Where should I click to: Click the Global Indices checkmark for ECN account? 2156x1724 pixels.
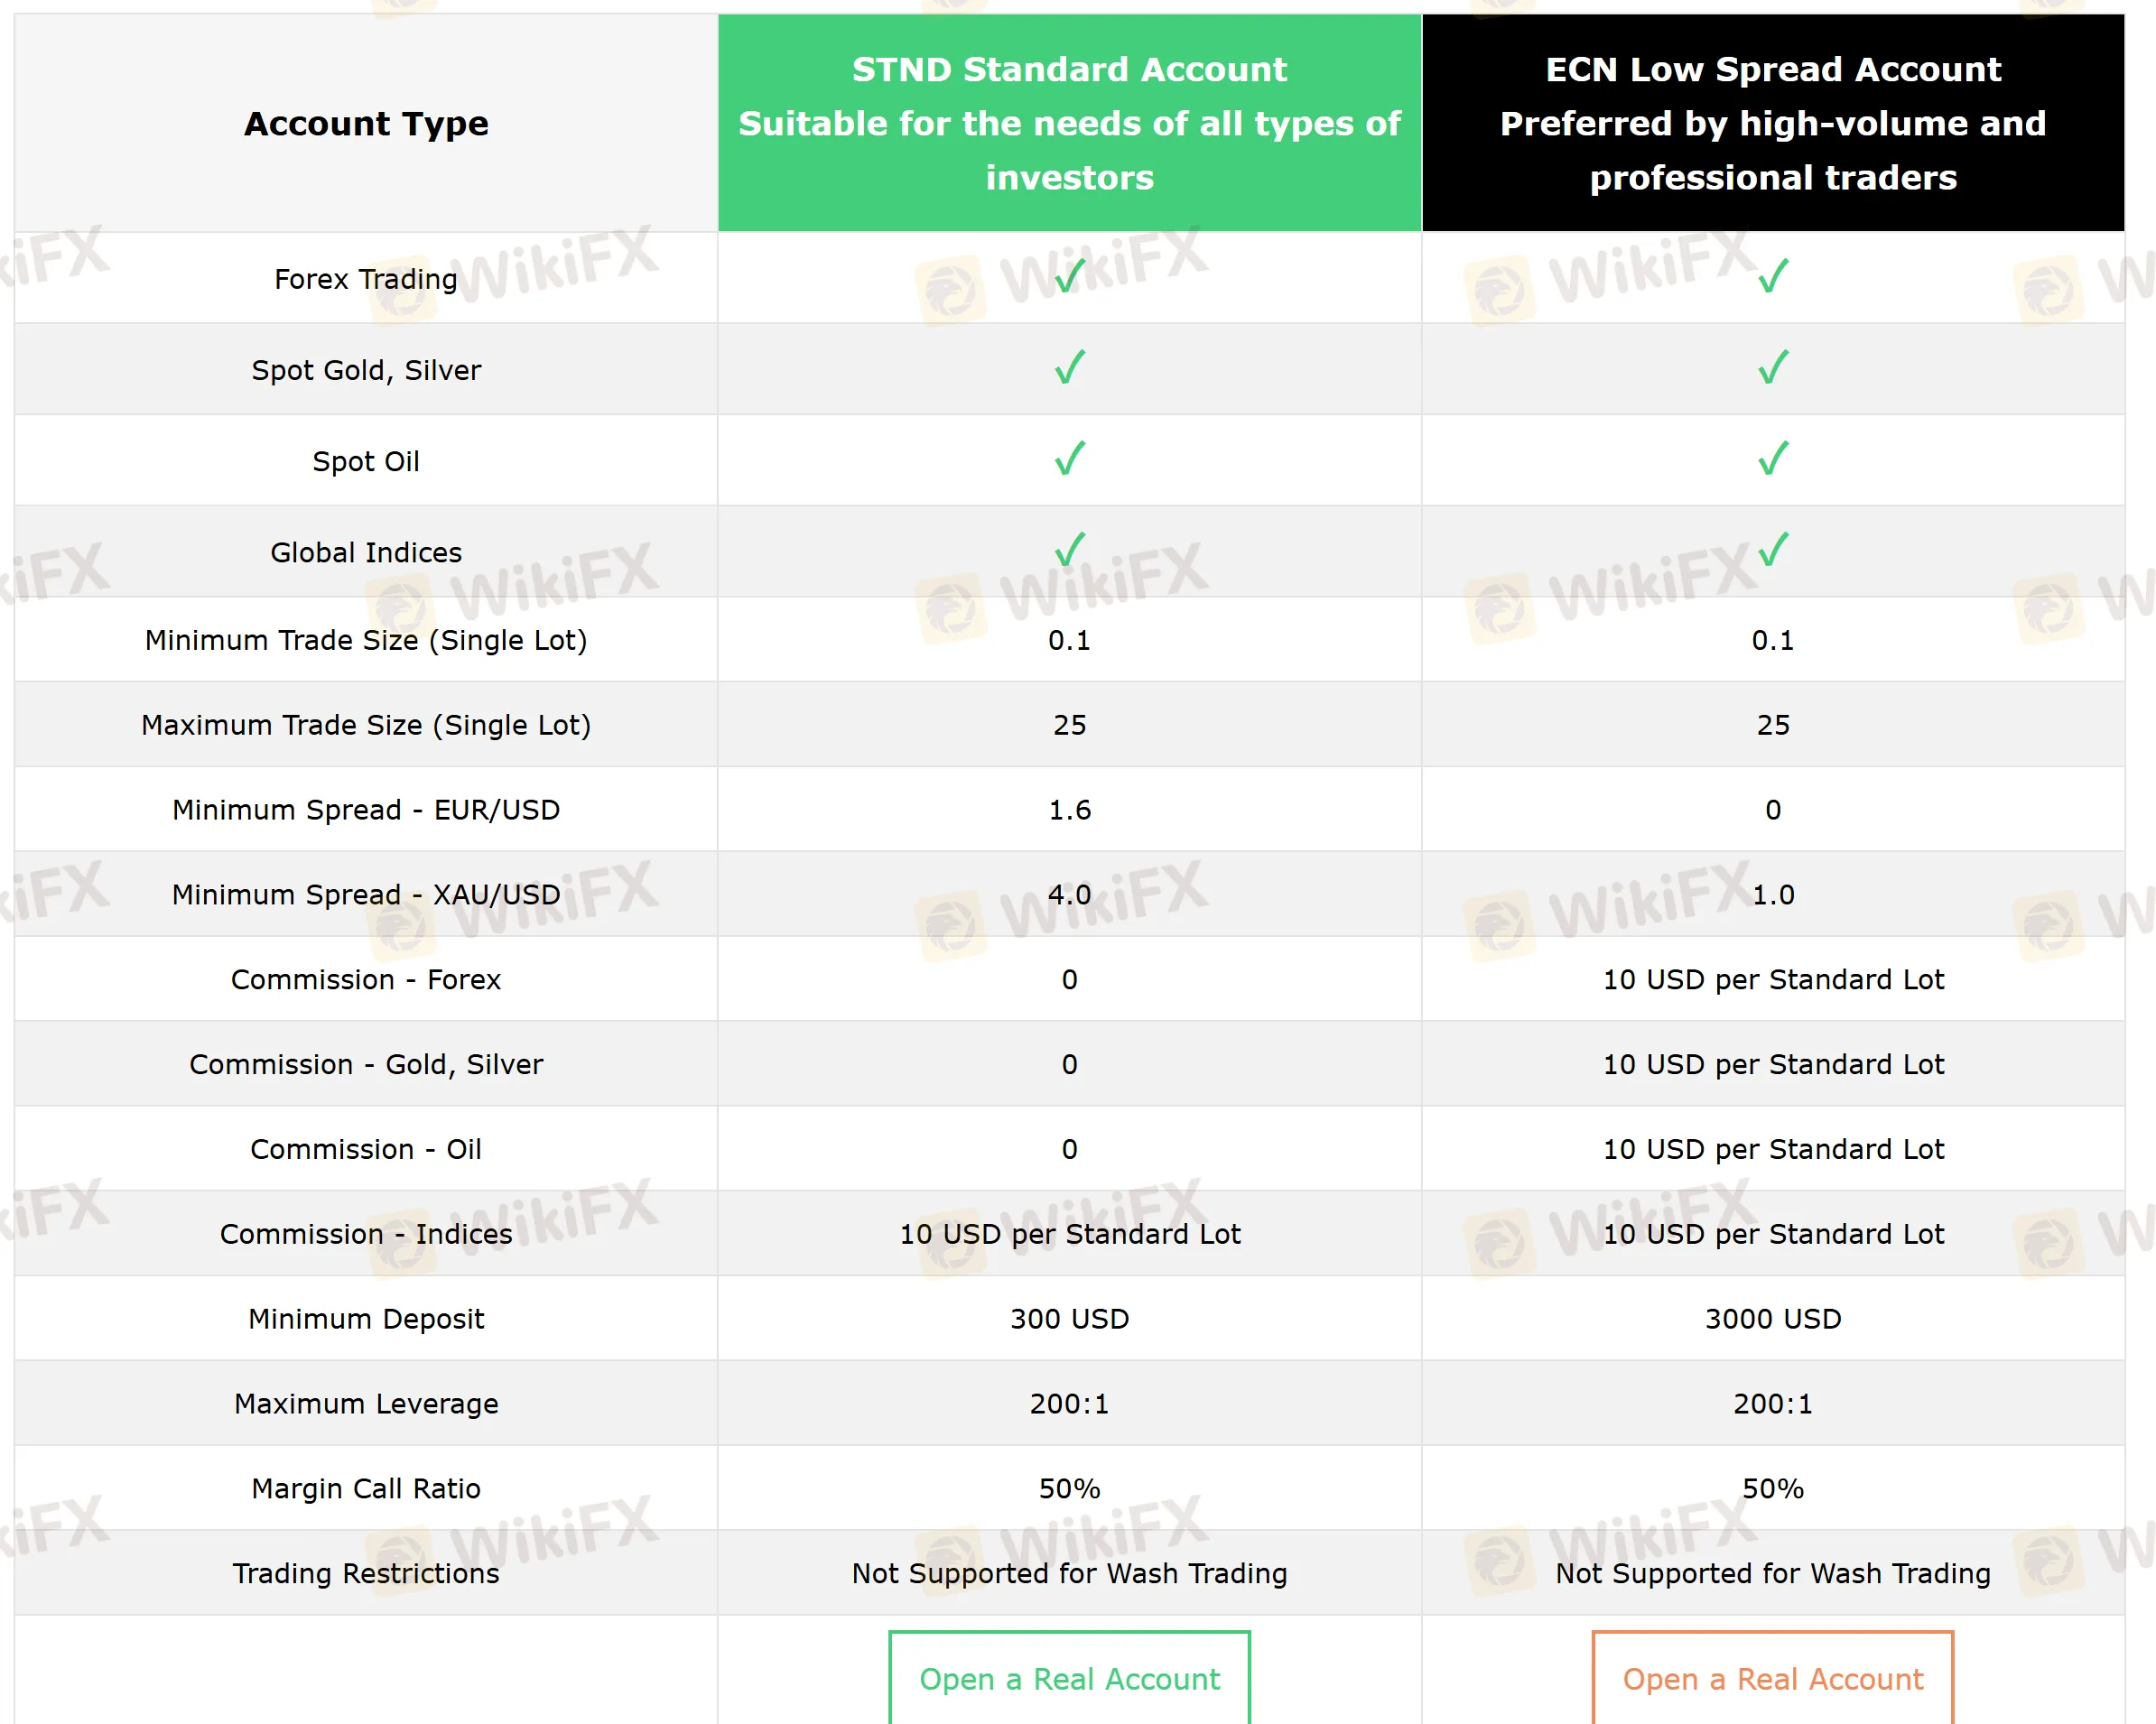click(1772, 551)
